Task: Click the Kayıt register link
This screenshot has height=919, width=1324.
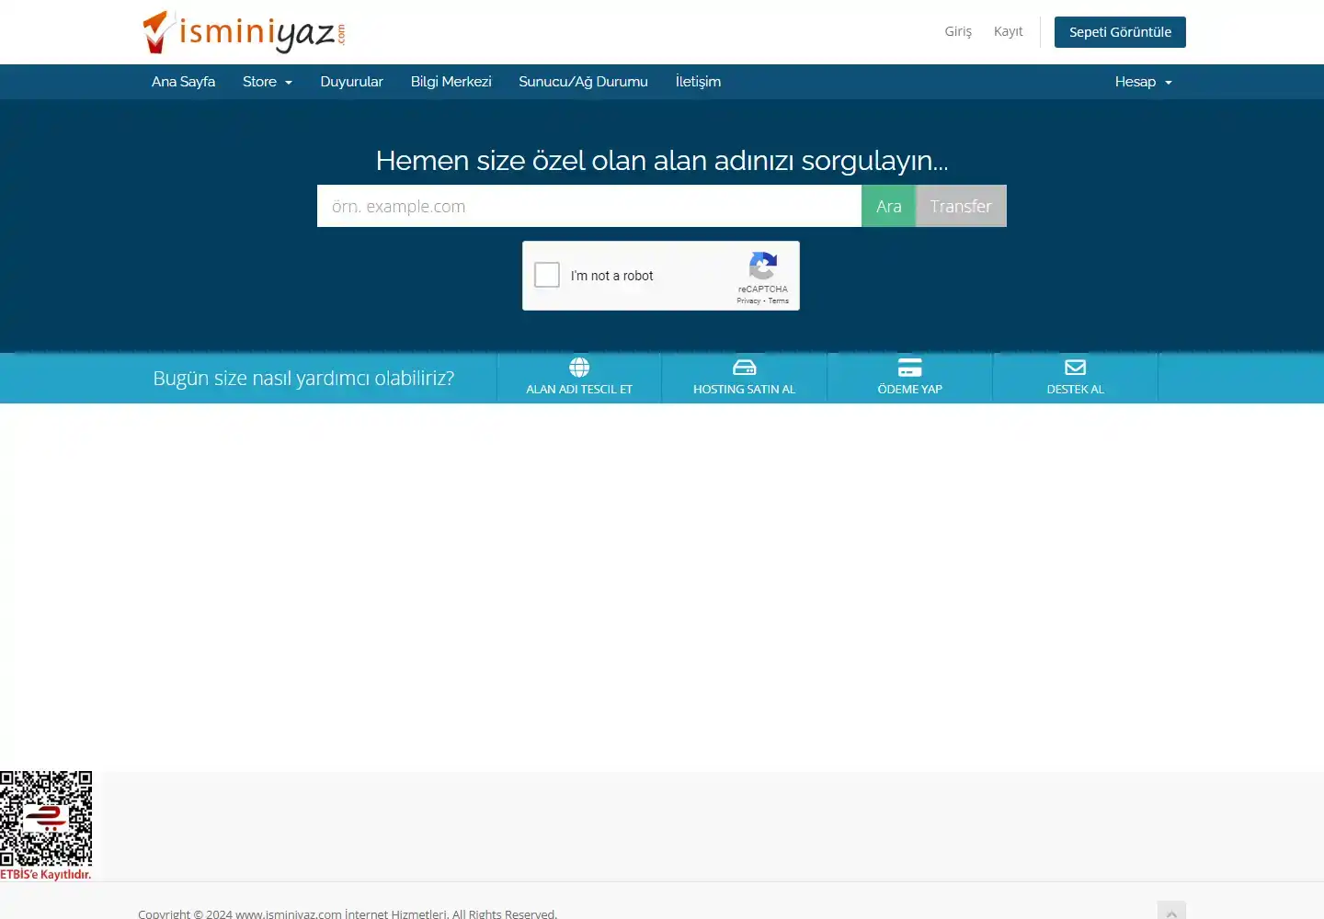Action: tap(1008, 31)
